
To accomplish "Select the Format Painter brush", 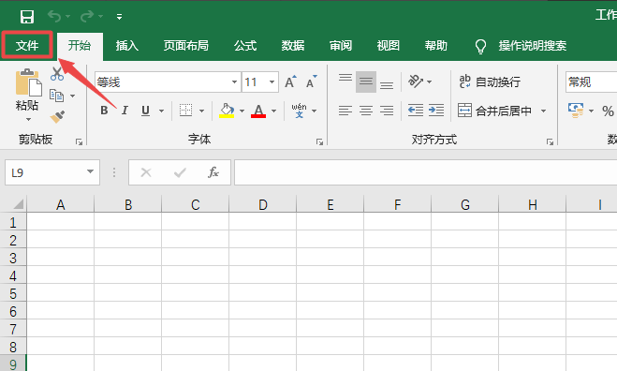I will (57, 116).
